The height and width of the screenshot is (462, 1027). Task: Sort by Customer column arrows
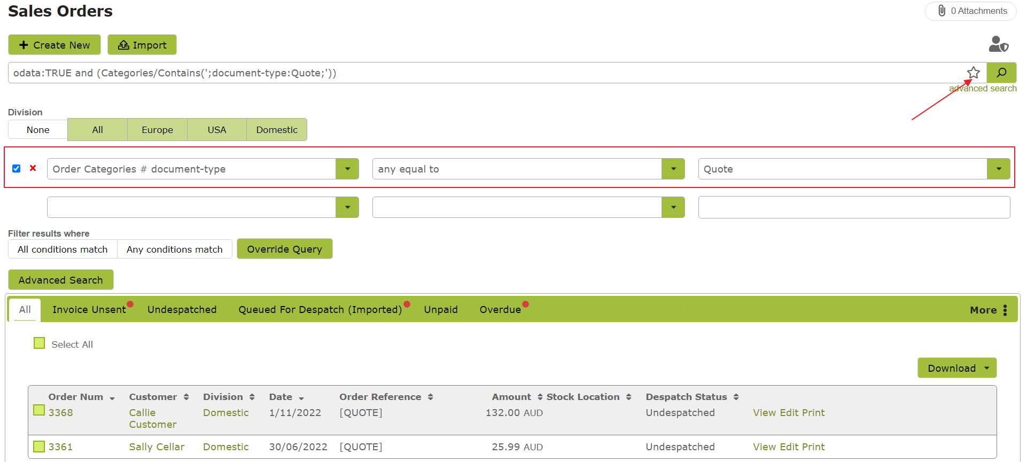tap(186, 397)
